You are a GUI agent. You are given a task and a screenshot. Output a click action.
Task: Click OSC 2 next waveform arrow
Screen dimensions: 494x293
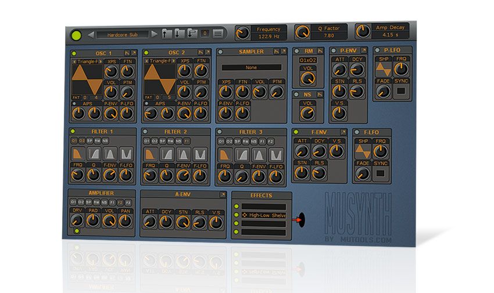click(x=174, y=61)
